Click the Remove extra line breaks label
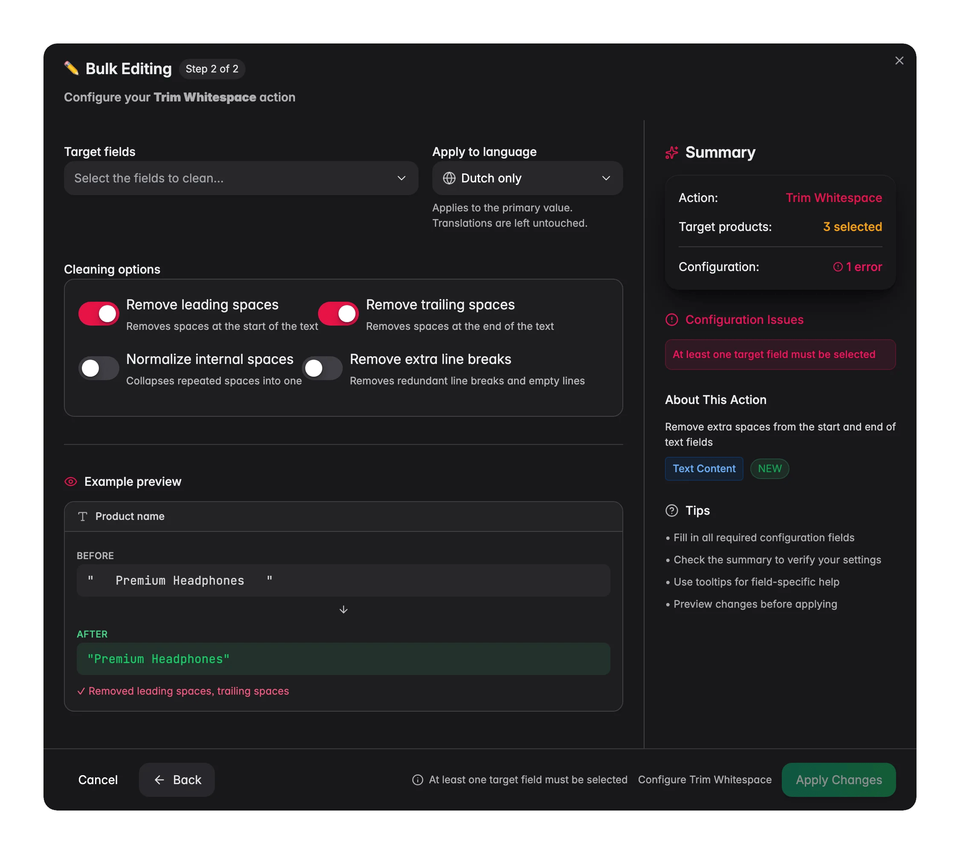 click(x=430, y=359)
